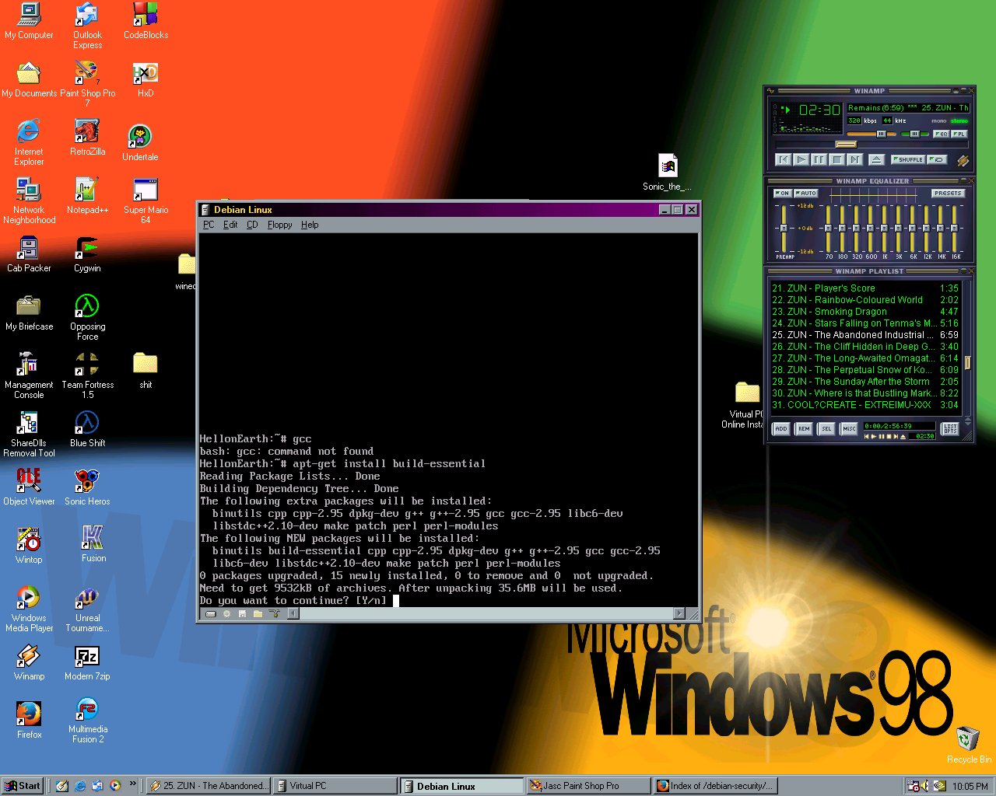Launch the Blue Shift desktop icon
The width and height of the screenshot is (996, 796).
click(87, 429)
